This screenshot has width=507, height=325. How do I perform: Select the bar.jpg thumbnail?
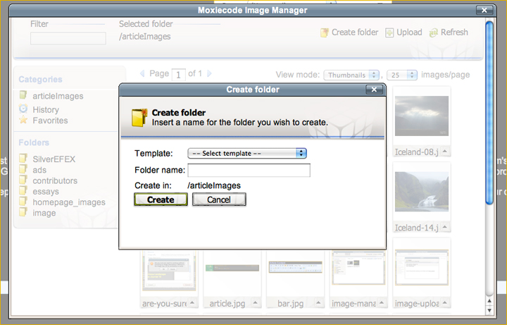295,267
